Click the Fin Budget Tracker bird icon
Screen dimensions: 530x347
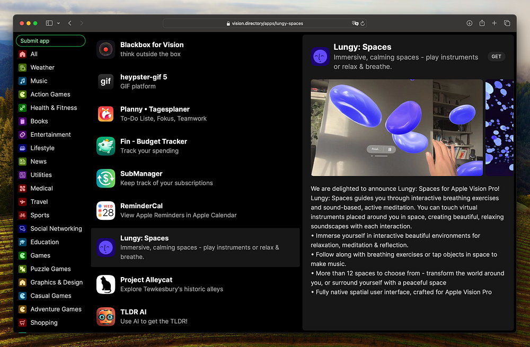[106, 146]
